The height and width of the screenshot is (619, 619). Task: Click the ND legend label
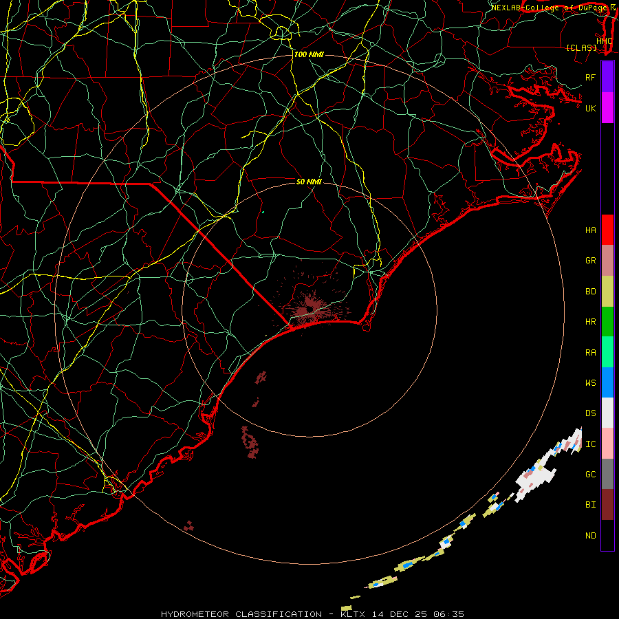point(590,536)
